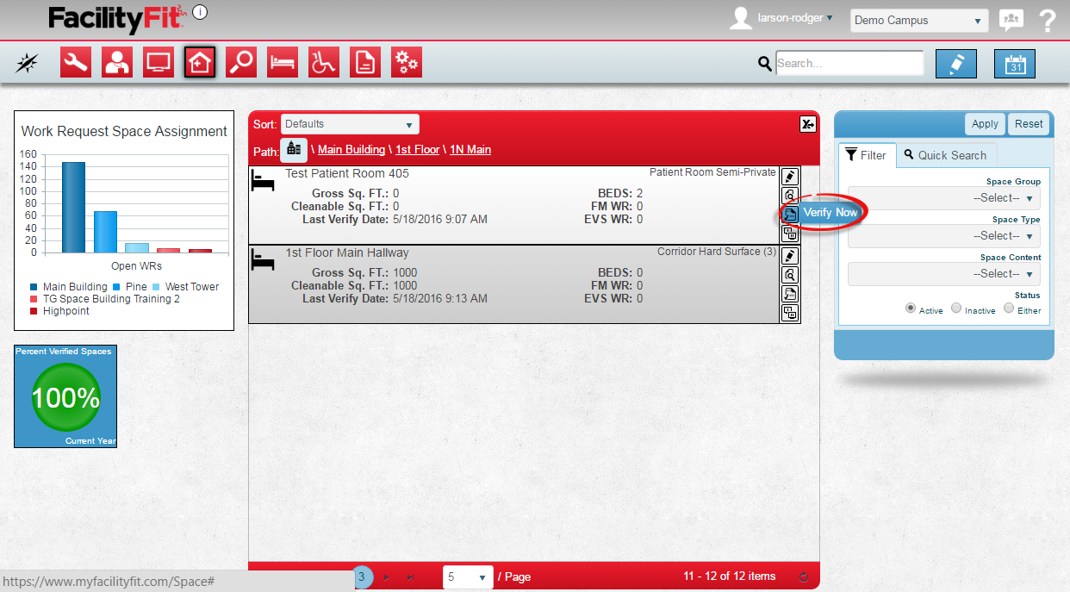Click the wheelchair transport icon
The image size is (1070, 592).
(x=324, y=62)
